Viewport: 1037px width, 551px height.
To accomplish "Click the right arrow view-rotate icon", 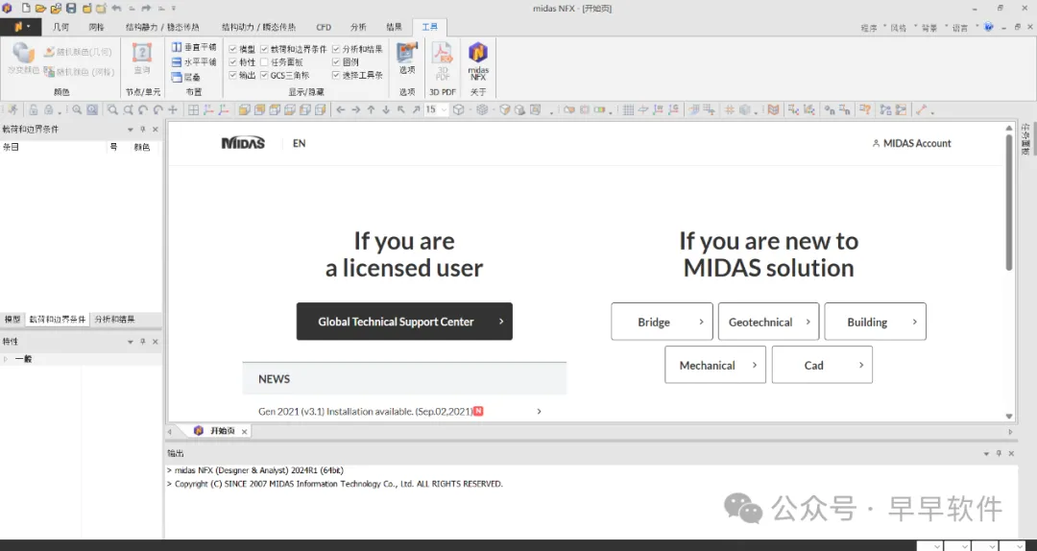I will coord(356,109).
